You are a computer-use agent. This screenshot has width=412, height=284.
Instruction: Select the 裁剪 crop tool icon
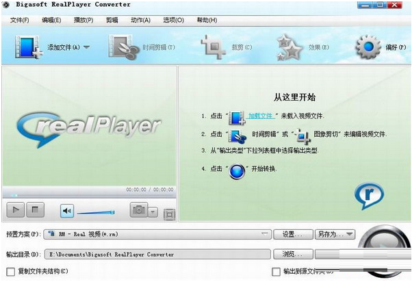coord(214,47)
